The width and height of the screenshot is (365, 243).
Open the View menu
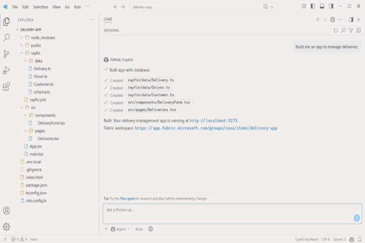point(56,7)
